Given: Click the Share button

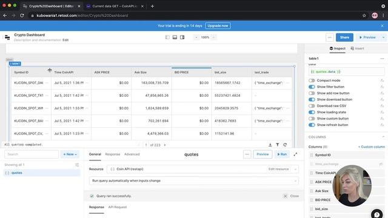Looking at the screenshot, I should click(x=344, y=38).
